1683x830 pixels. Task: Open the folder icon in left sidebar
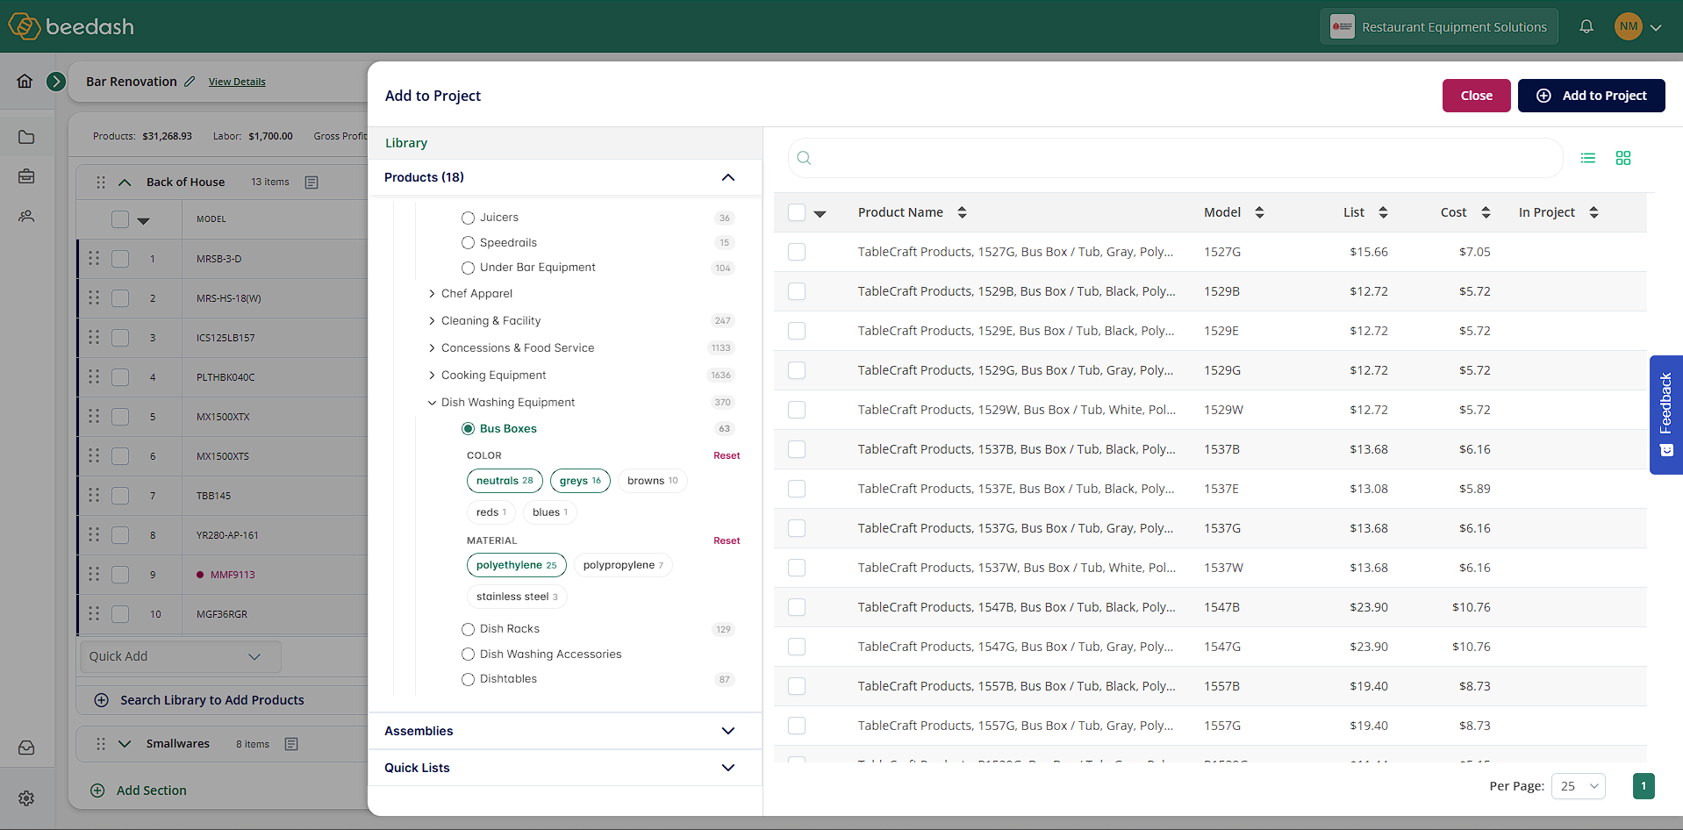click(x=26, y=137)
